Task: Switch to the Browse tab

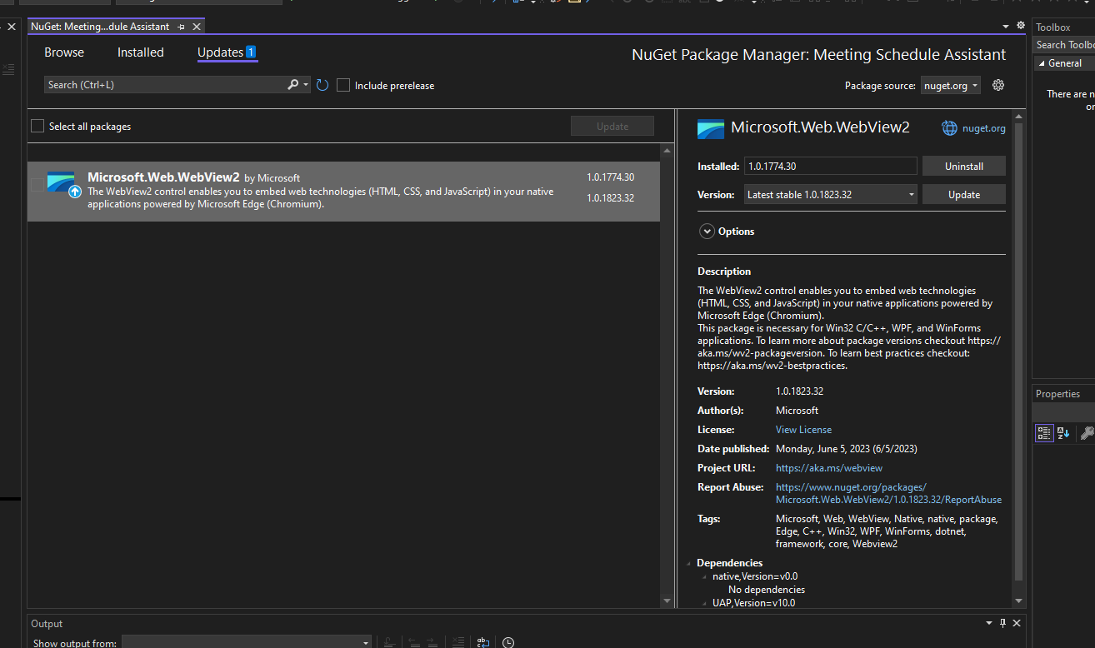Action: [x=64, y=52]
